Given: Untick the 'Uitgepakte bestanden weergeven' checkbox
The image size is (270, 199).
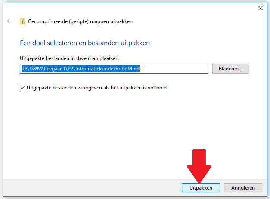Looking at the screenshot, I should [x=22, y=88].
